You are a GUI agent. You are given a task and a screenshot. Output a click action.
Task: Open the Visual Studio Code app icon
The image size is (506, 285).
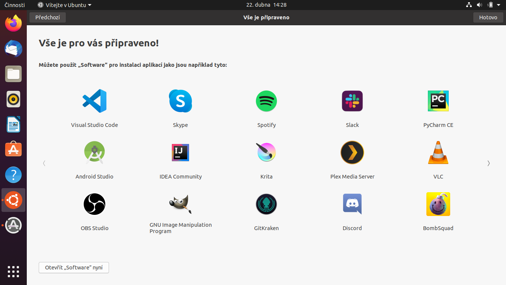(x=95, y=101)
